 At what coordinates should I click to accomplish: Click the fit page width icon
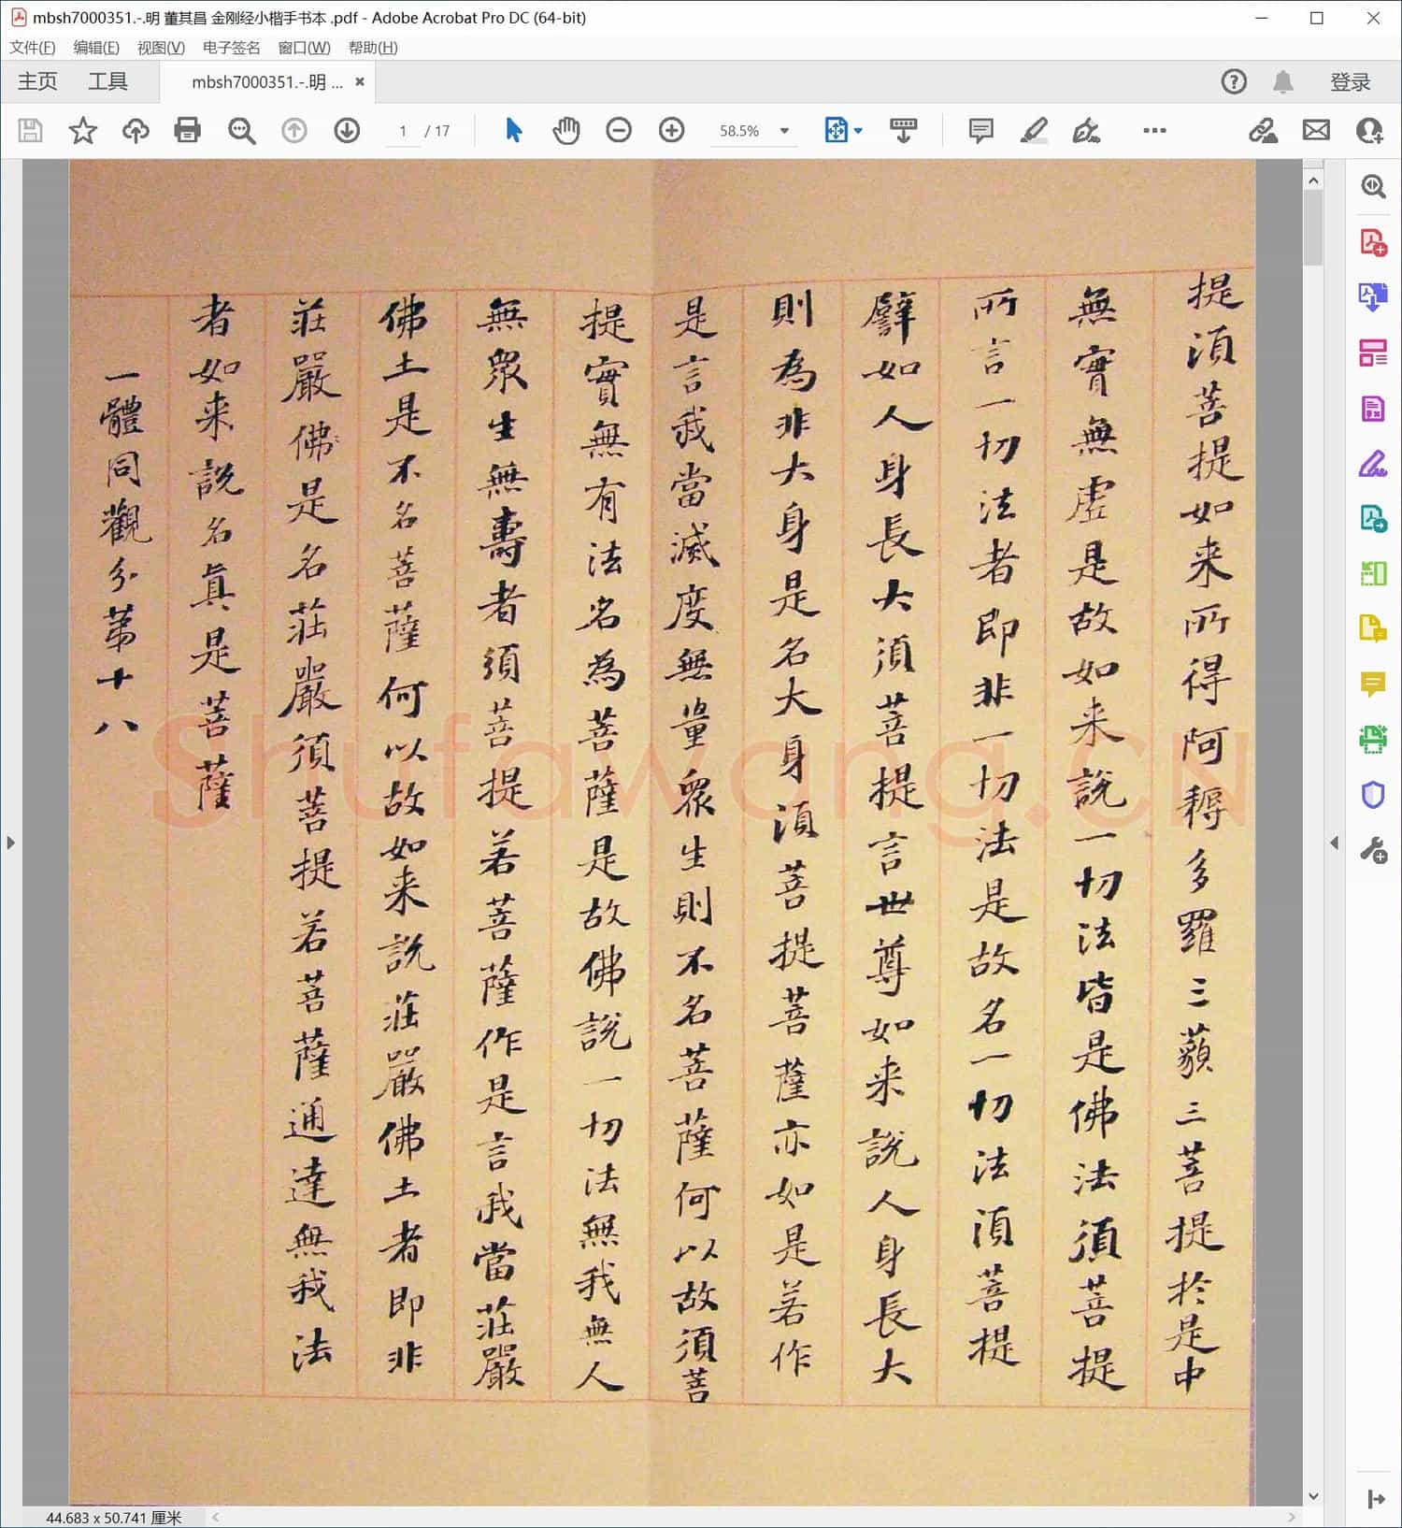tap(836, 130)
